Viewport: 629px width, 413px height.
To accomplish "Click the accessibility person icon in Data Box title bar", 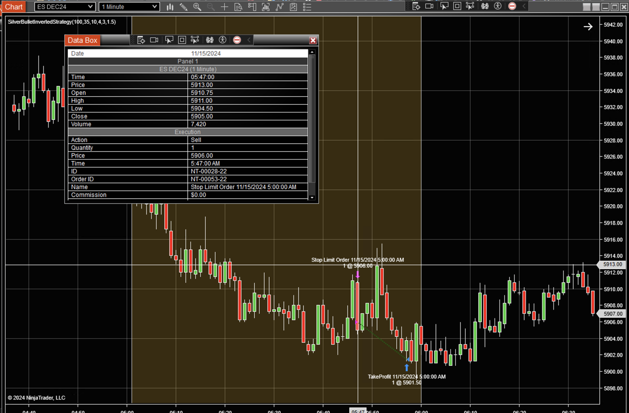I will [x=223, y=40].
